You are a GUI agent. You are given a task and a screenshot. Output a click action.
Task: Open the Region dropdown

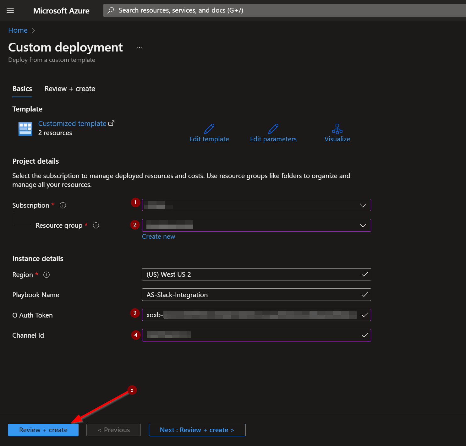(256, 275)
